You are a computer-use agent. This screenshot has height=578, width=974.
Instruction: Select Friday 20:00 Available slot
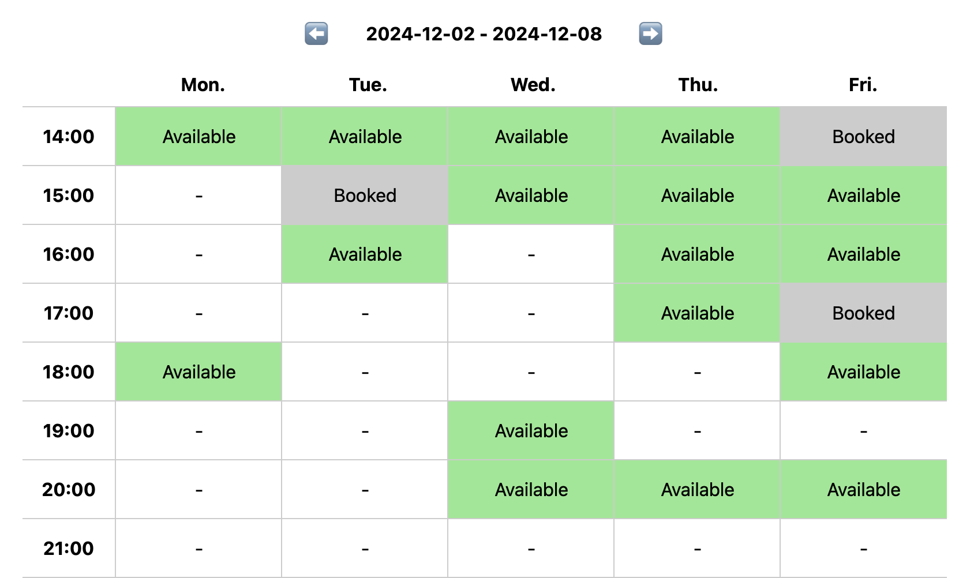tap(864, 489)
